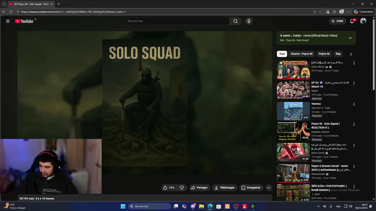Open File Explorer from the taskbar

pyautogui.click(x=202, y=206)
